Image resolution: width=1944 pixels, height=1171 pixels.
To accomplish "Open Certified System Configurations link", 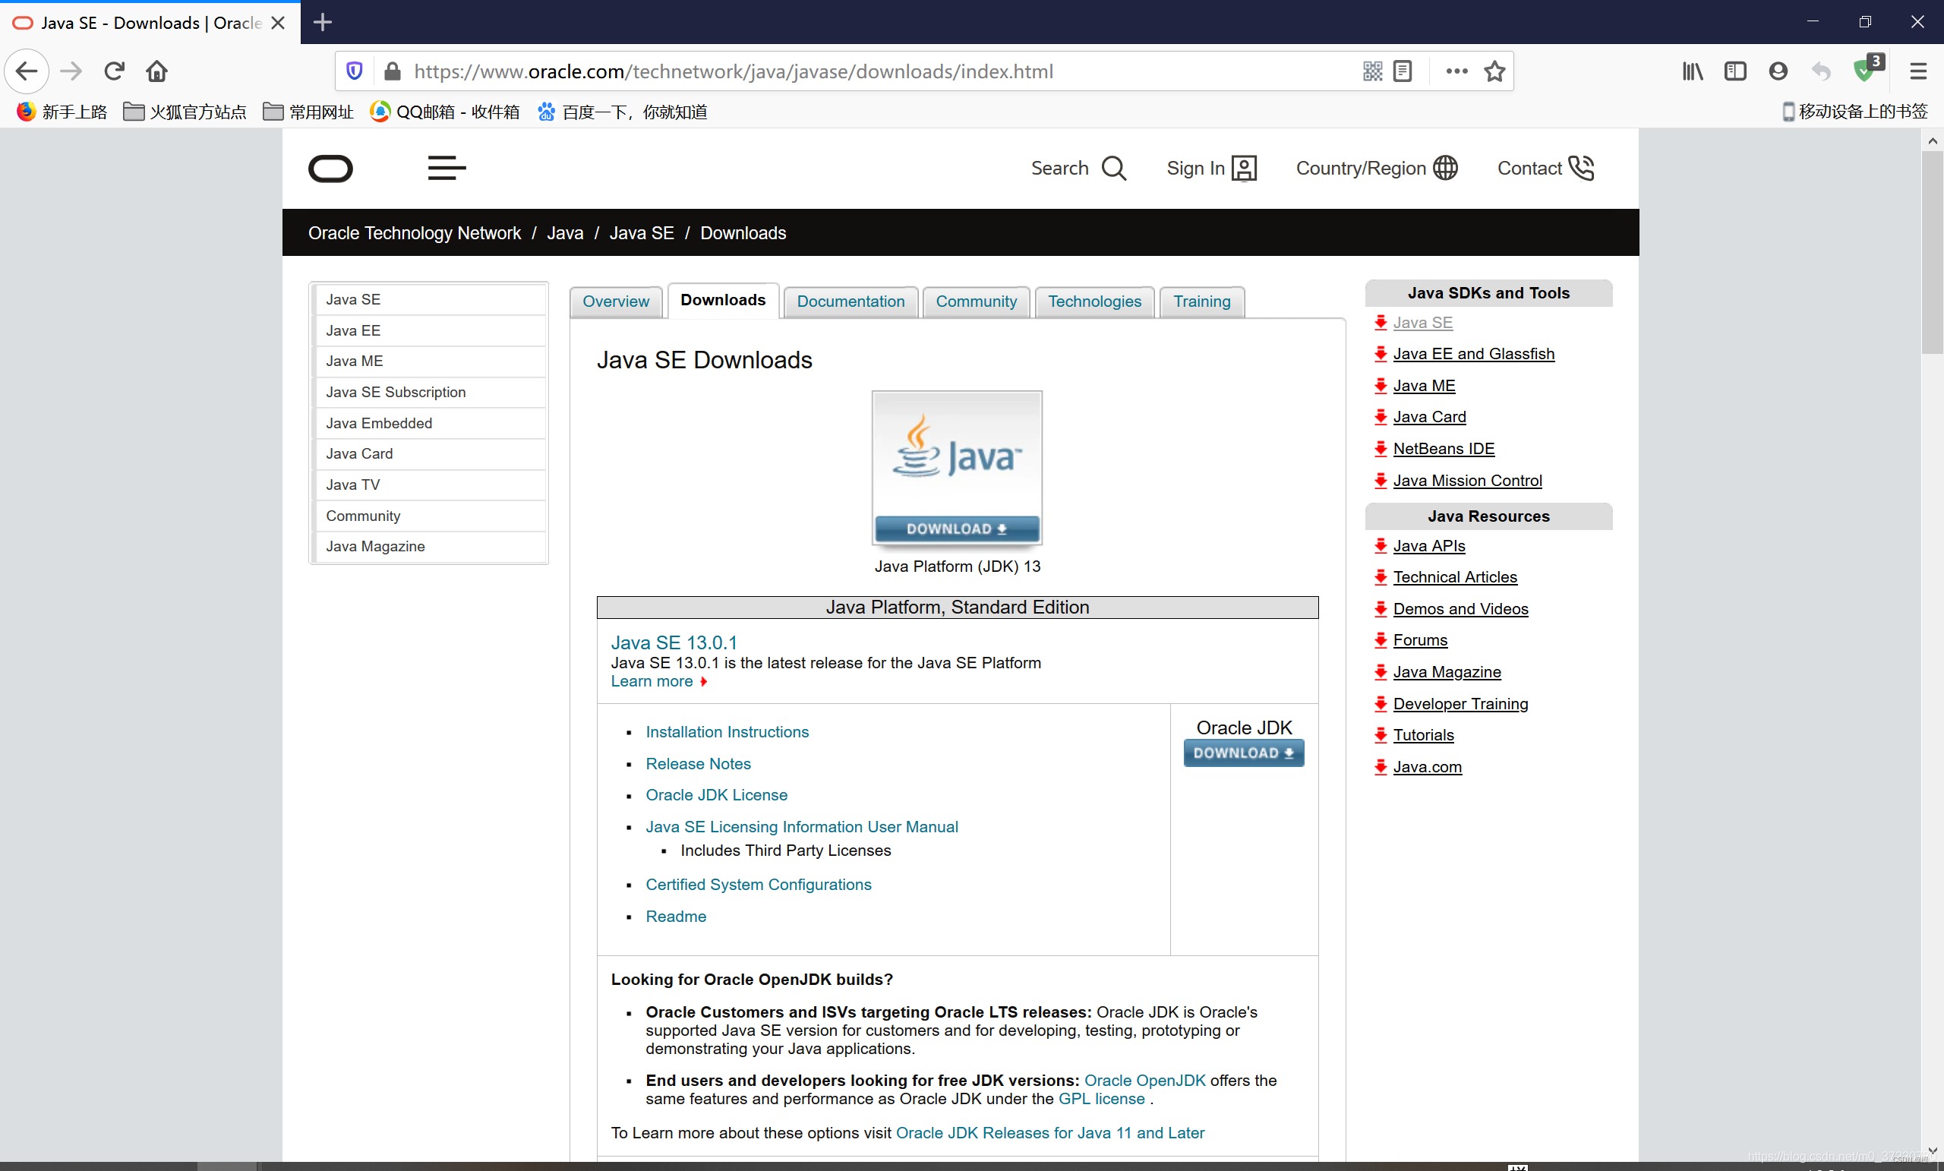I will pyautogui.click(x=758, y=885).
